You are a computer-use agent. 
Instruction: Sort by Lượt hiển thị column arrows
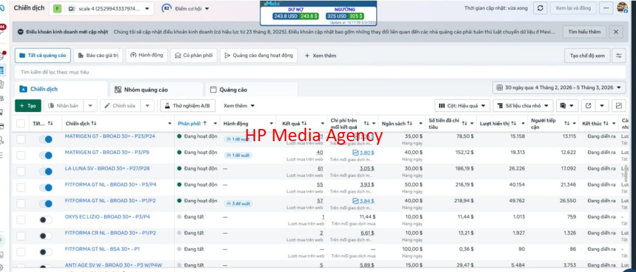(514, 123)
